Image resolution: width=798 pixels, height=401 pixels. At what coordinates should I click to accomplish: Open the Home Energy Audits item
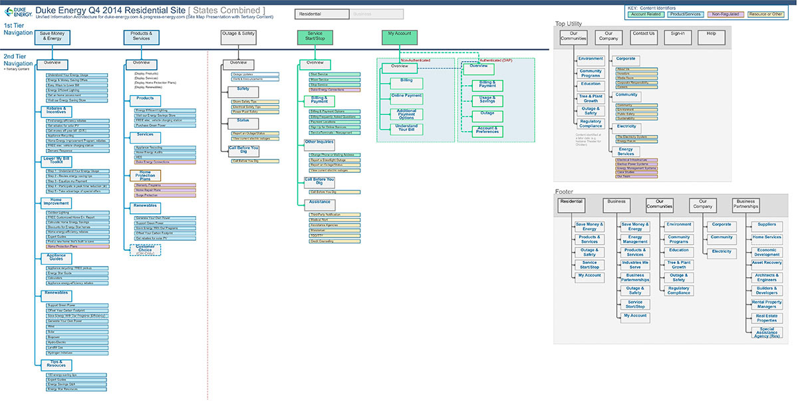point(165,152)
